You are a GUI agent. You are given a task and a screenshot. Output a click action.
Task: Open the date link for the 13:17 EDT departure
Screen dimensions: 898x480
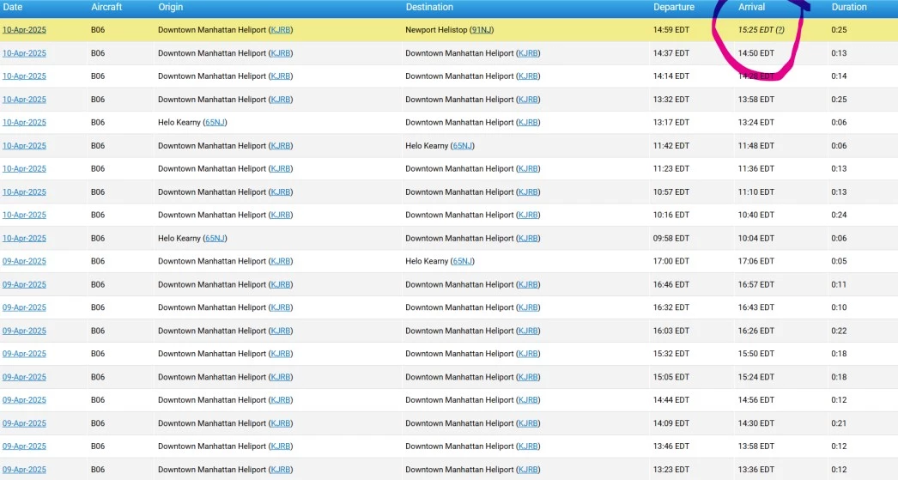coord(24,123)
